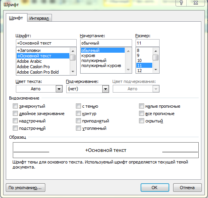Choose Adobe Caslon Pro font
This screenshot has height=198, width=208.
point(43,67)
